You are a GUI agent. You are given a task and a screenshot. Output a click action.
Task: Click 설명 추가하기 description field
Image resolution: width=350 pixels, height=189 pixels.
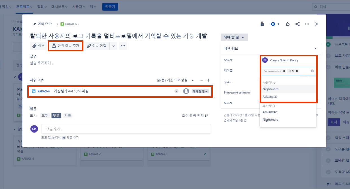click(41, 63)
